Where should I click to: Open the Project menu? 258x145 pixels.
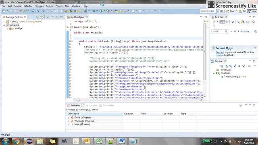59,6
